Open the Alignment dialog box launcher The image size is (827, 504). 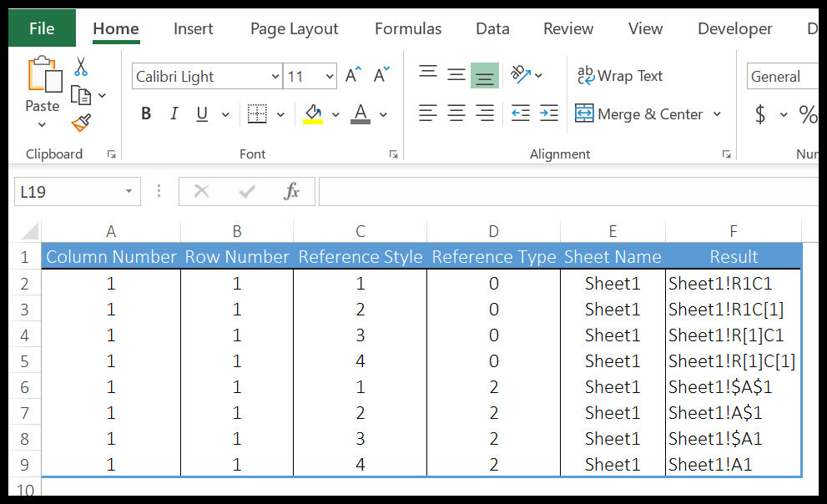(726, 154)
